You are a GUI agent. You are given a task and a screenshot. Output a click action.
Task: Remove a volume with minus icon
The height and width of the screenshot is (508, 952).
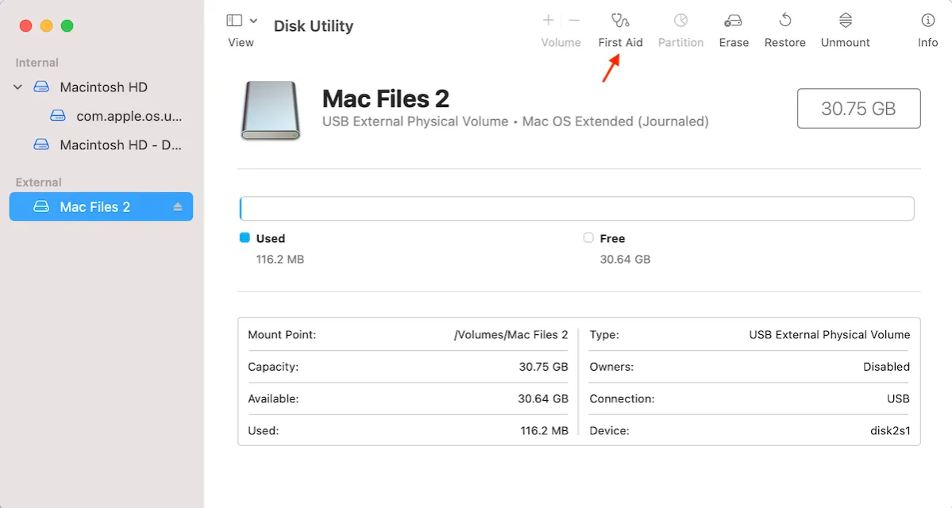pos(574,20)
